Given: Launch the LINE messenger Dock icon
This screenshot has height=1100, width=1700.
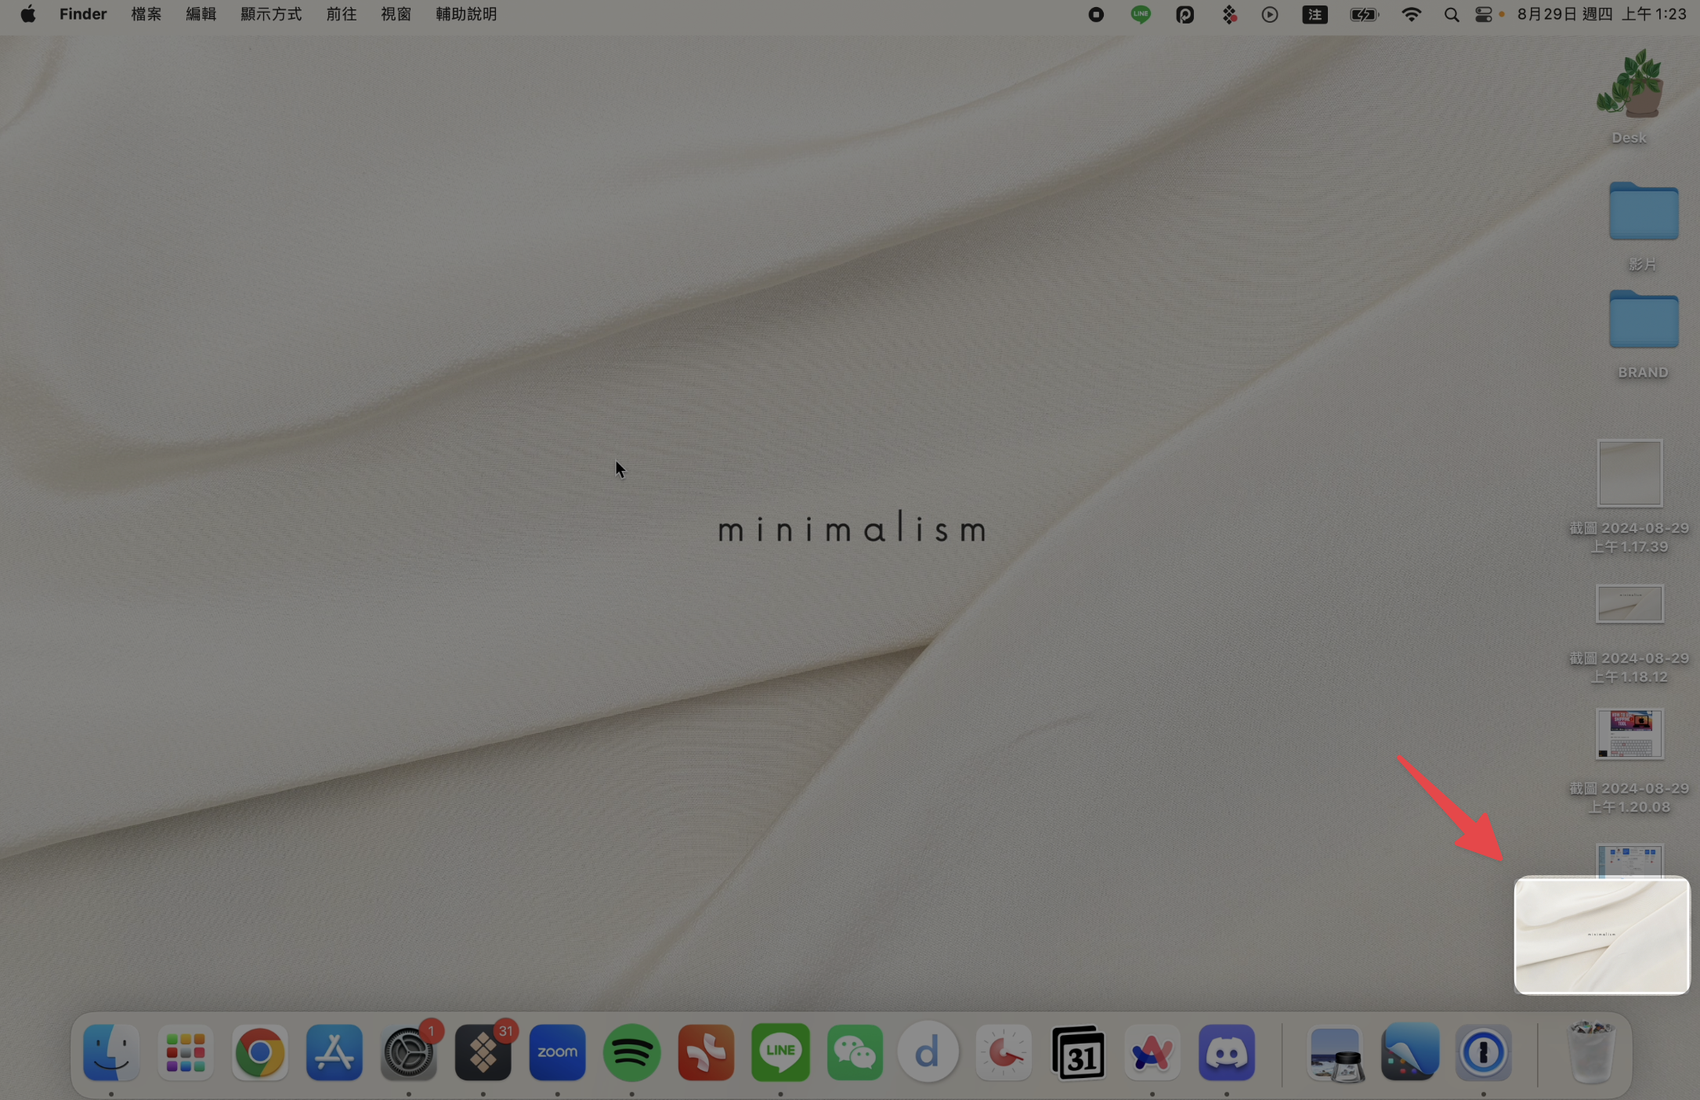Looking at the screenshot, I should point(780,1052).
